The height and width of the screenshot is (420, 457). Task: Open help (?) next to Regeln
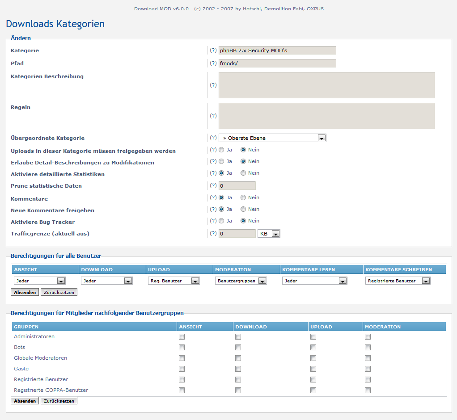tap(213, 116)
